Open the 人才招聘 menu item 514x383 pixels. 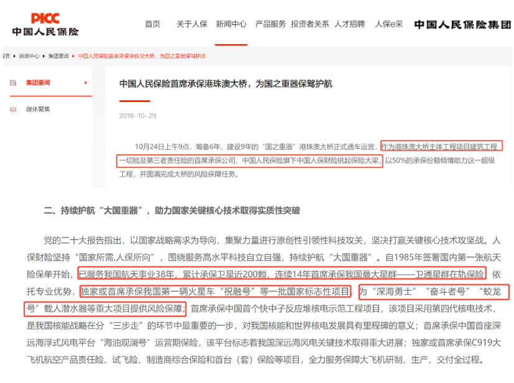pos(349,24)
